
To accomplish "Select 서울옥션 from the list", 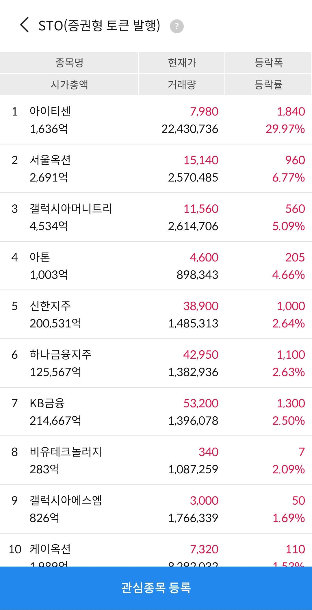I will [156, 168].
